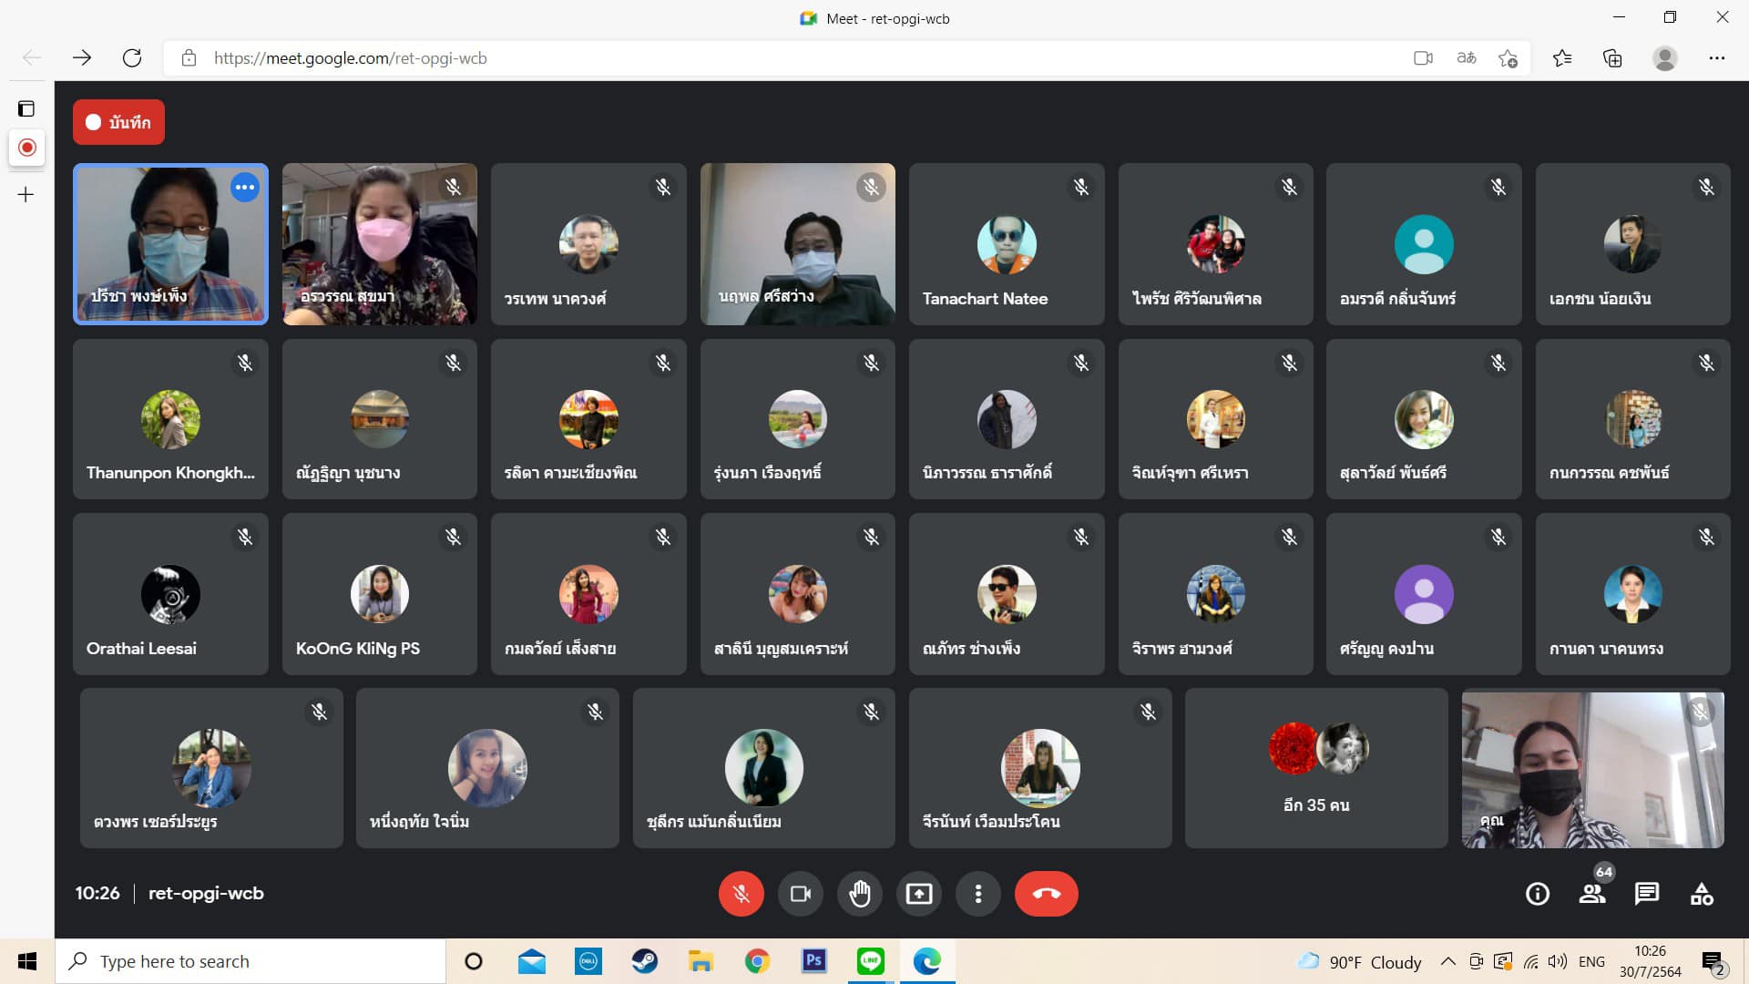Screen dimensions: 1749x984
Task: Click the red record extension sidebar icon
Action: (x=26, y=148)
